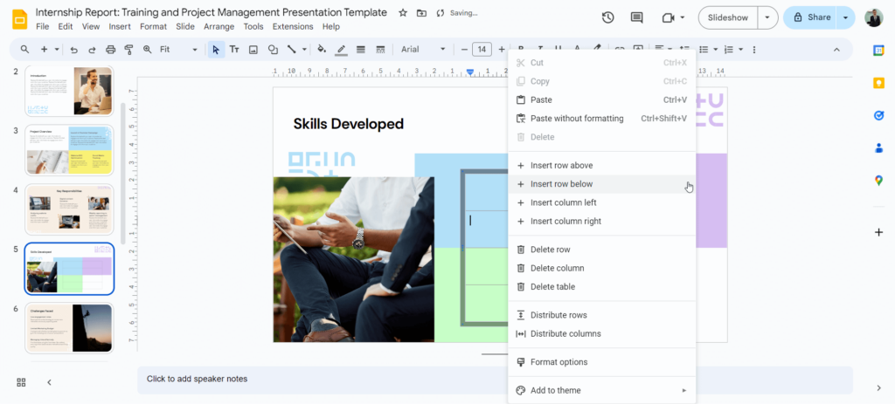Collapse the filmstrip panel arrow
895x404 pixels.
pyautogui.click(x=49, y=382)
